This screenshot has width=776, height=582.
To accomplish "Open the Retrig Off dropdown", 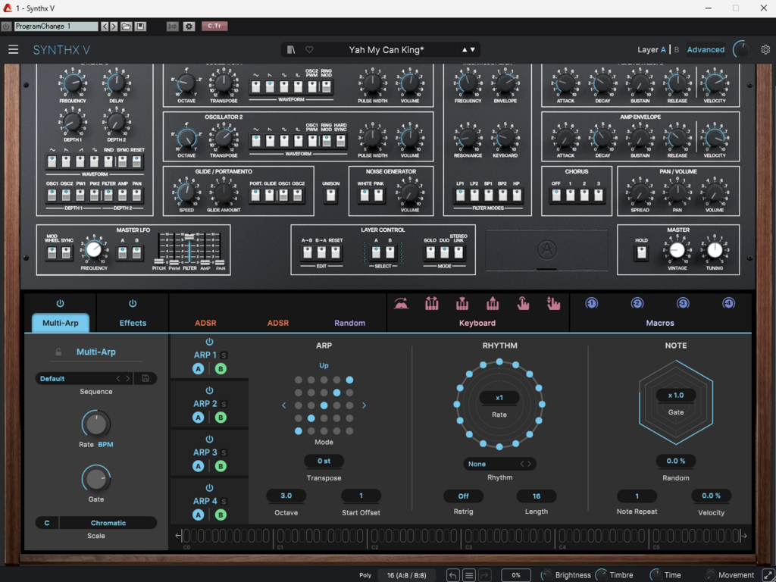I will point(463,496).
